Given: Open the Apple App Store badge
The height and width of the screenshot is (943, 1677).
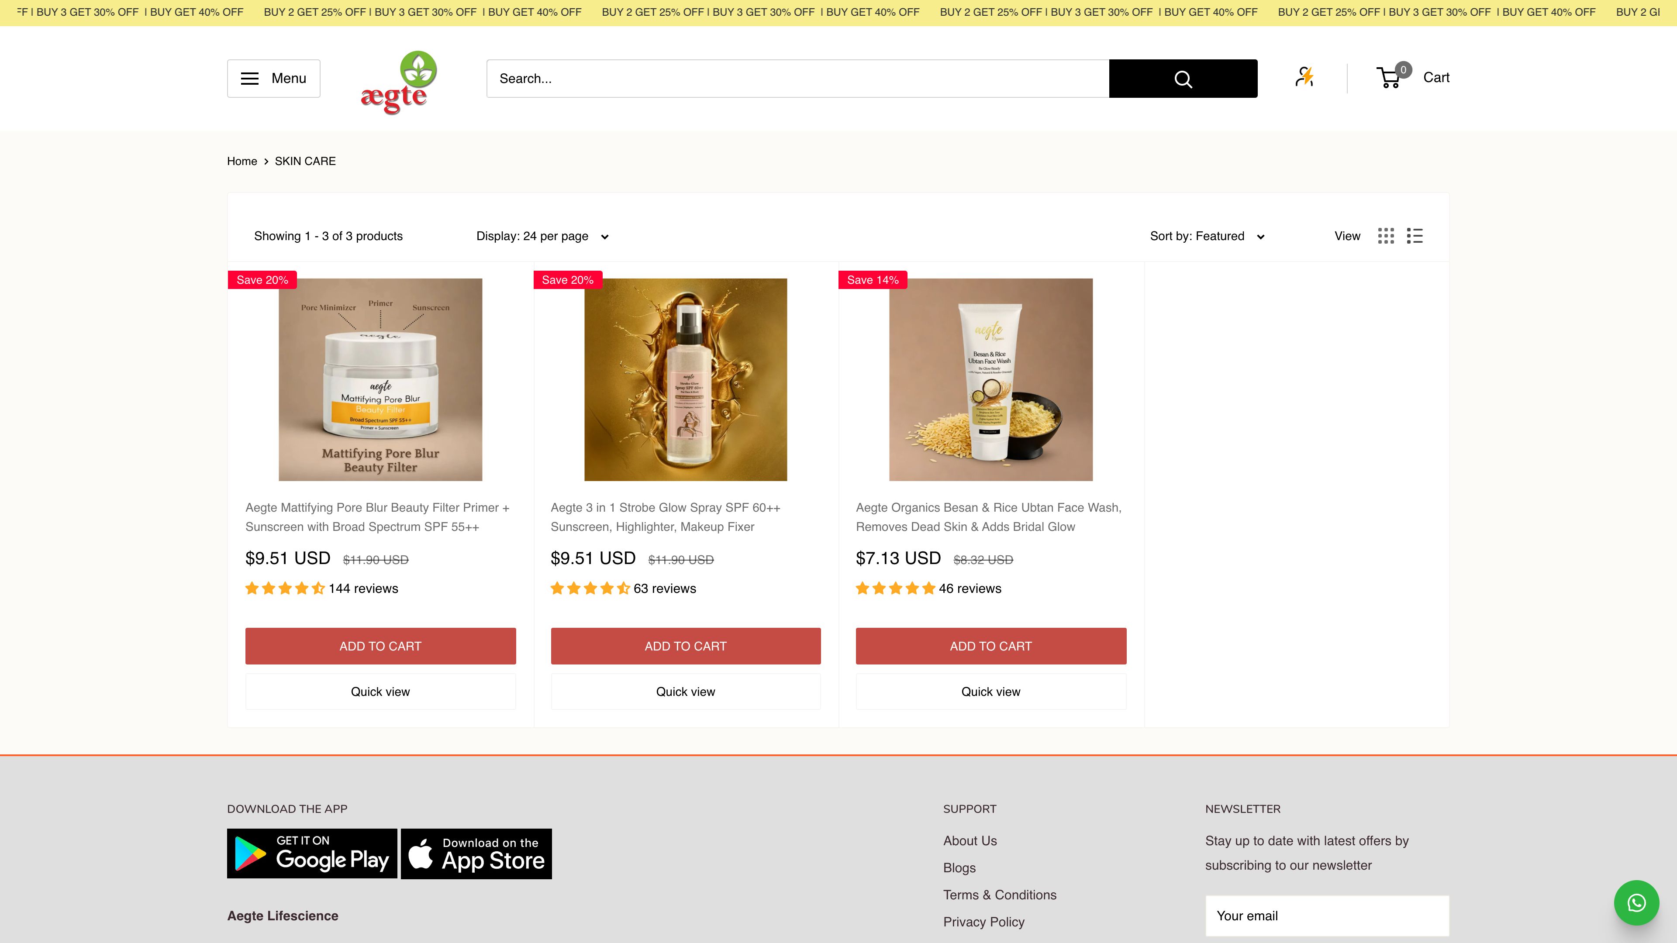Looking at the screenshot, I should click(476, 853).
